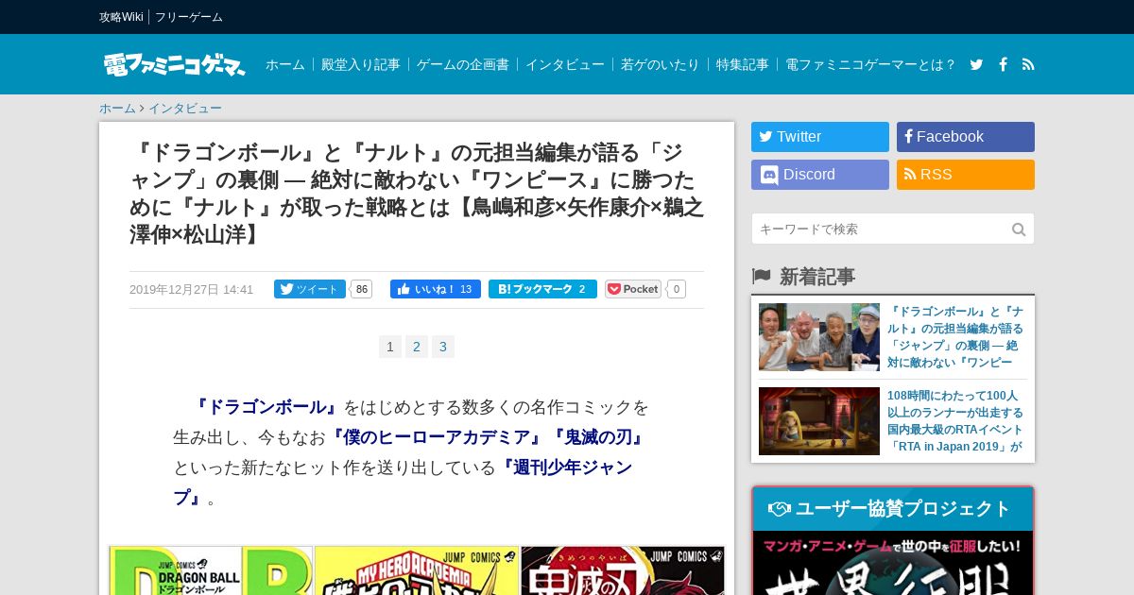The image size is (1134, 595).
Task: Click the いいね！ Facebook like button
Action: point(436,289)
